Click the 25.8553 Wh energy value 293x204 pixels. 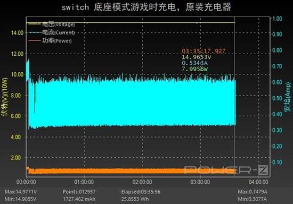(x=135, y=199)
